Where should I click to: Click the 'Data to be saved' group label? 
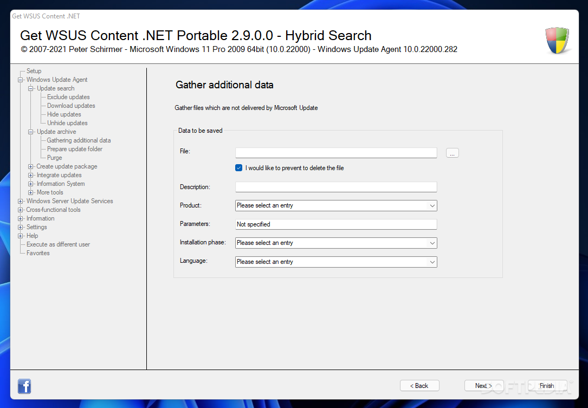(201, 131)
